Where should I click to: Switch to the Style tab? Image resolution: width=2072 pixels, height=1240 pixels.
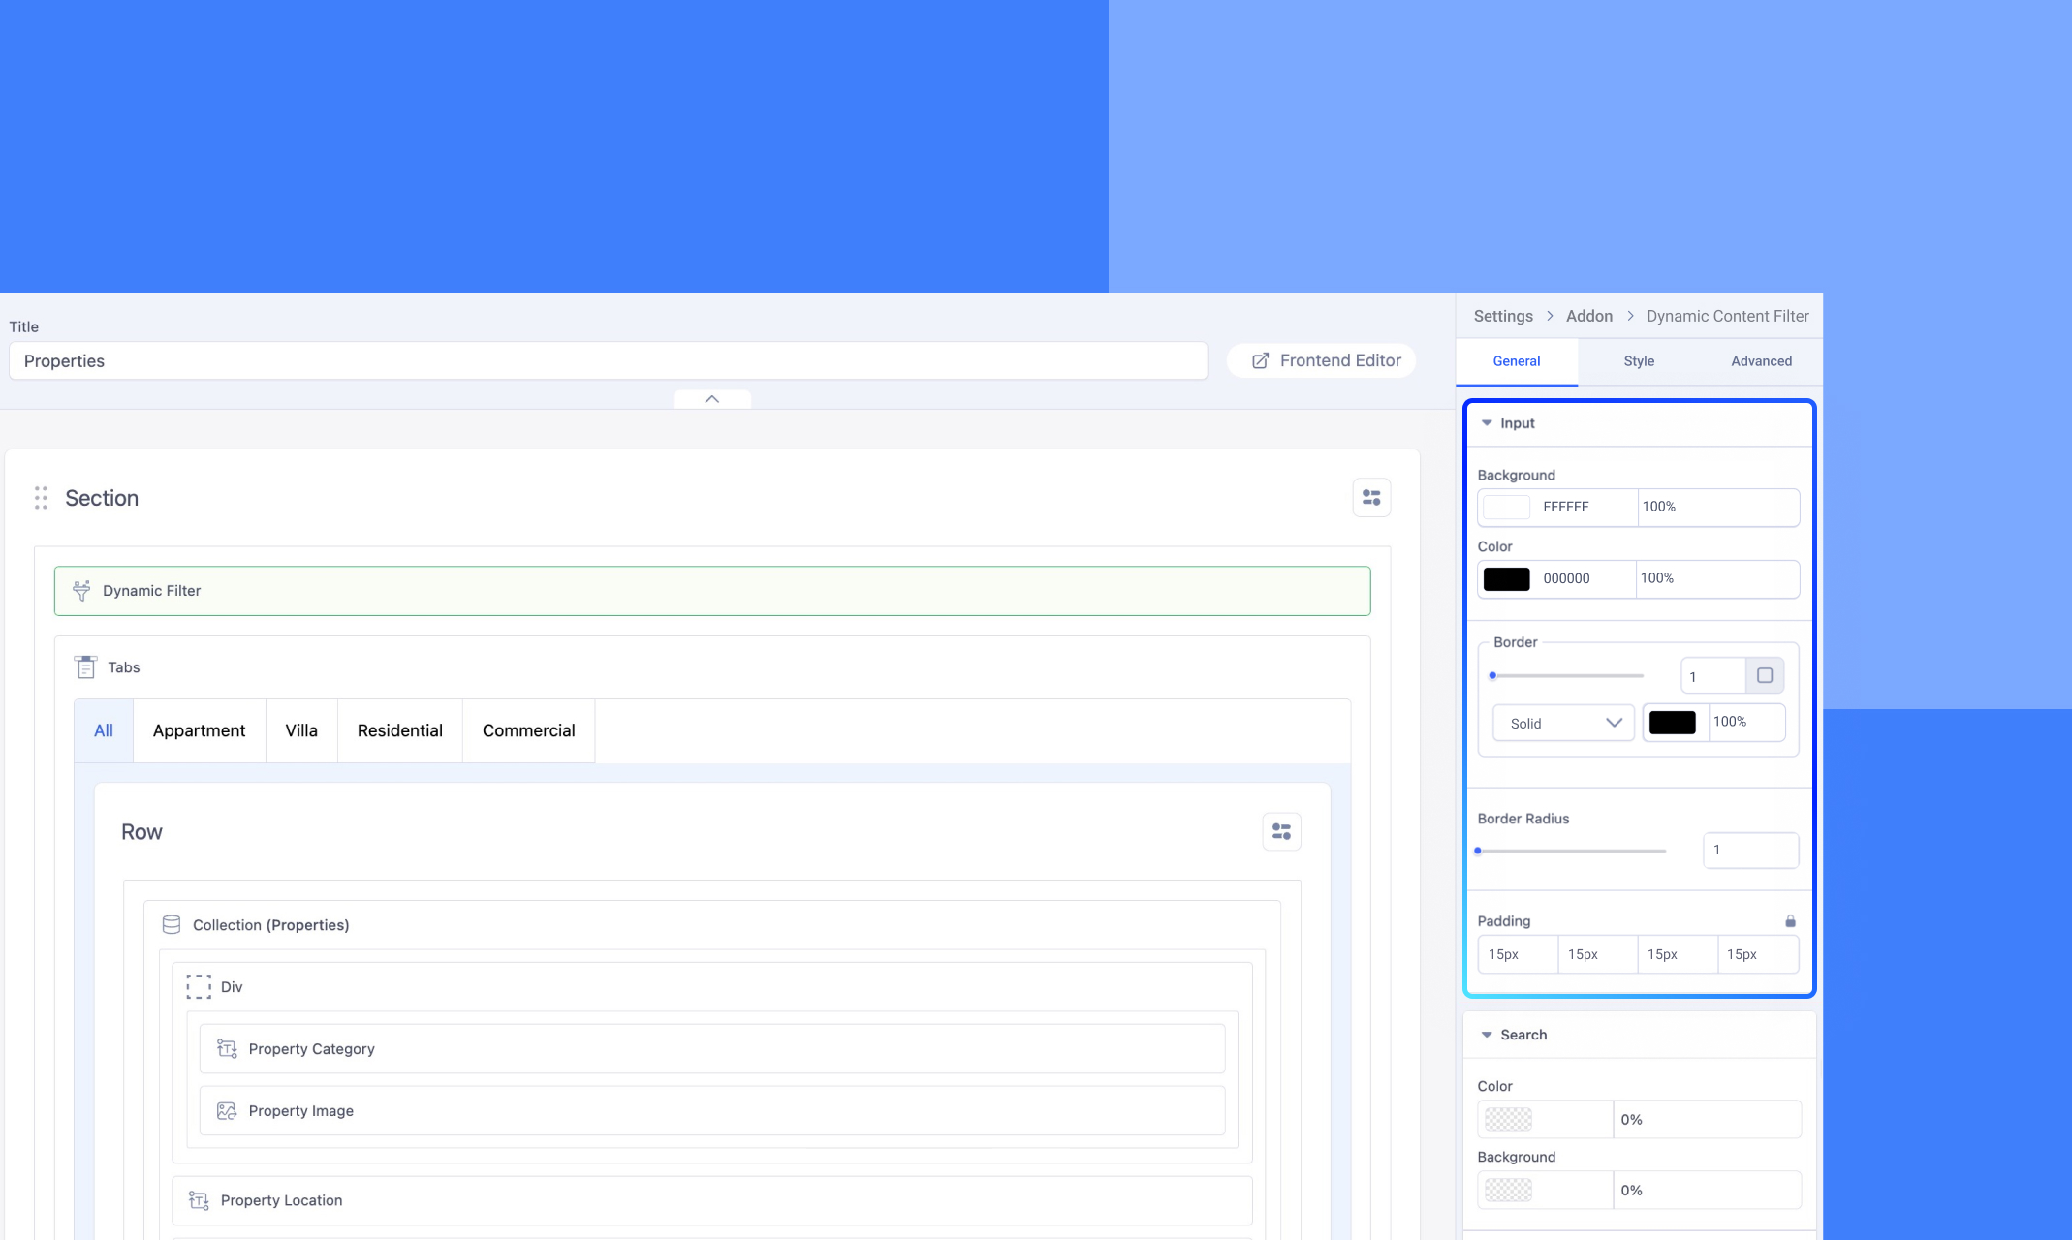[1638, 360]
